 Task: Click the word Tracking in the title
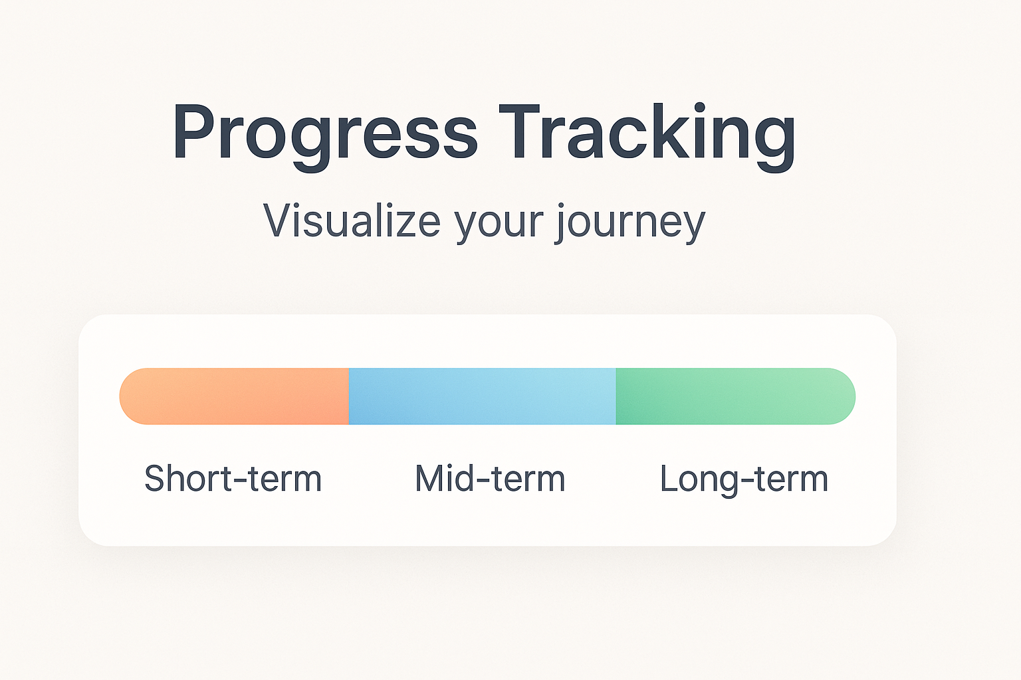[647, 133]
